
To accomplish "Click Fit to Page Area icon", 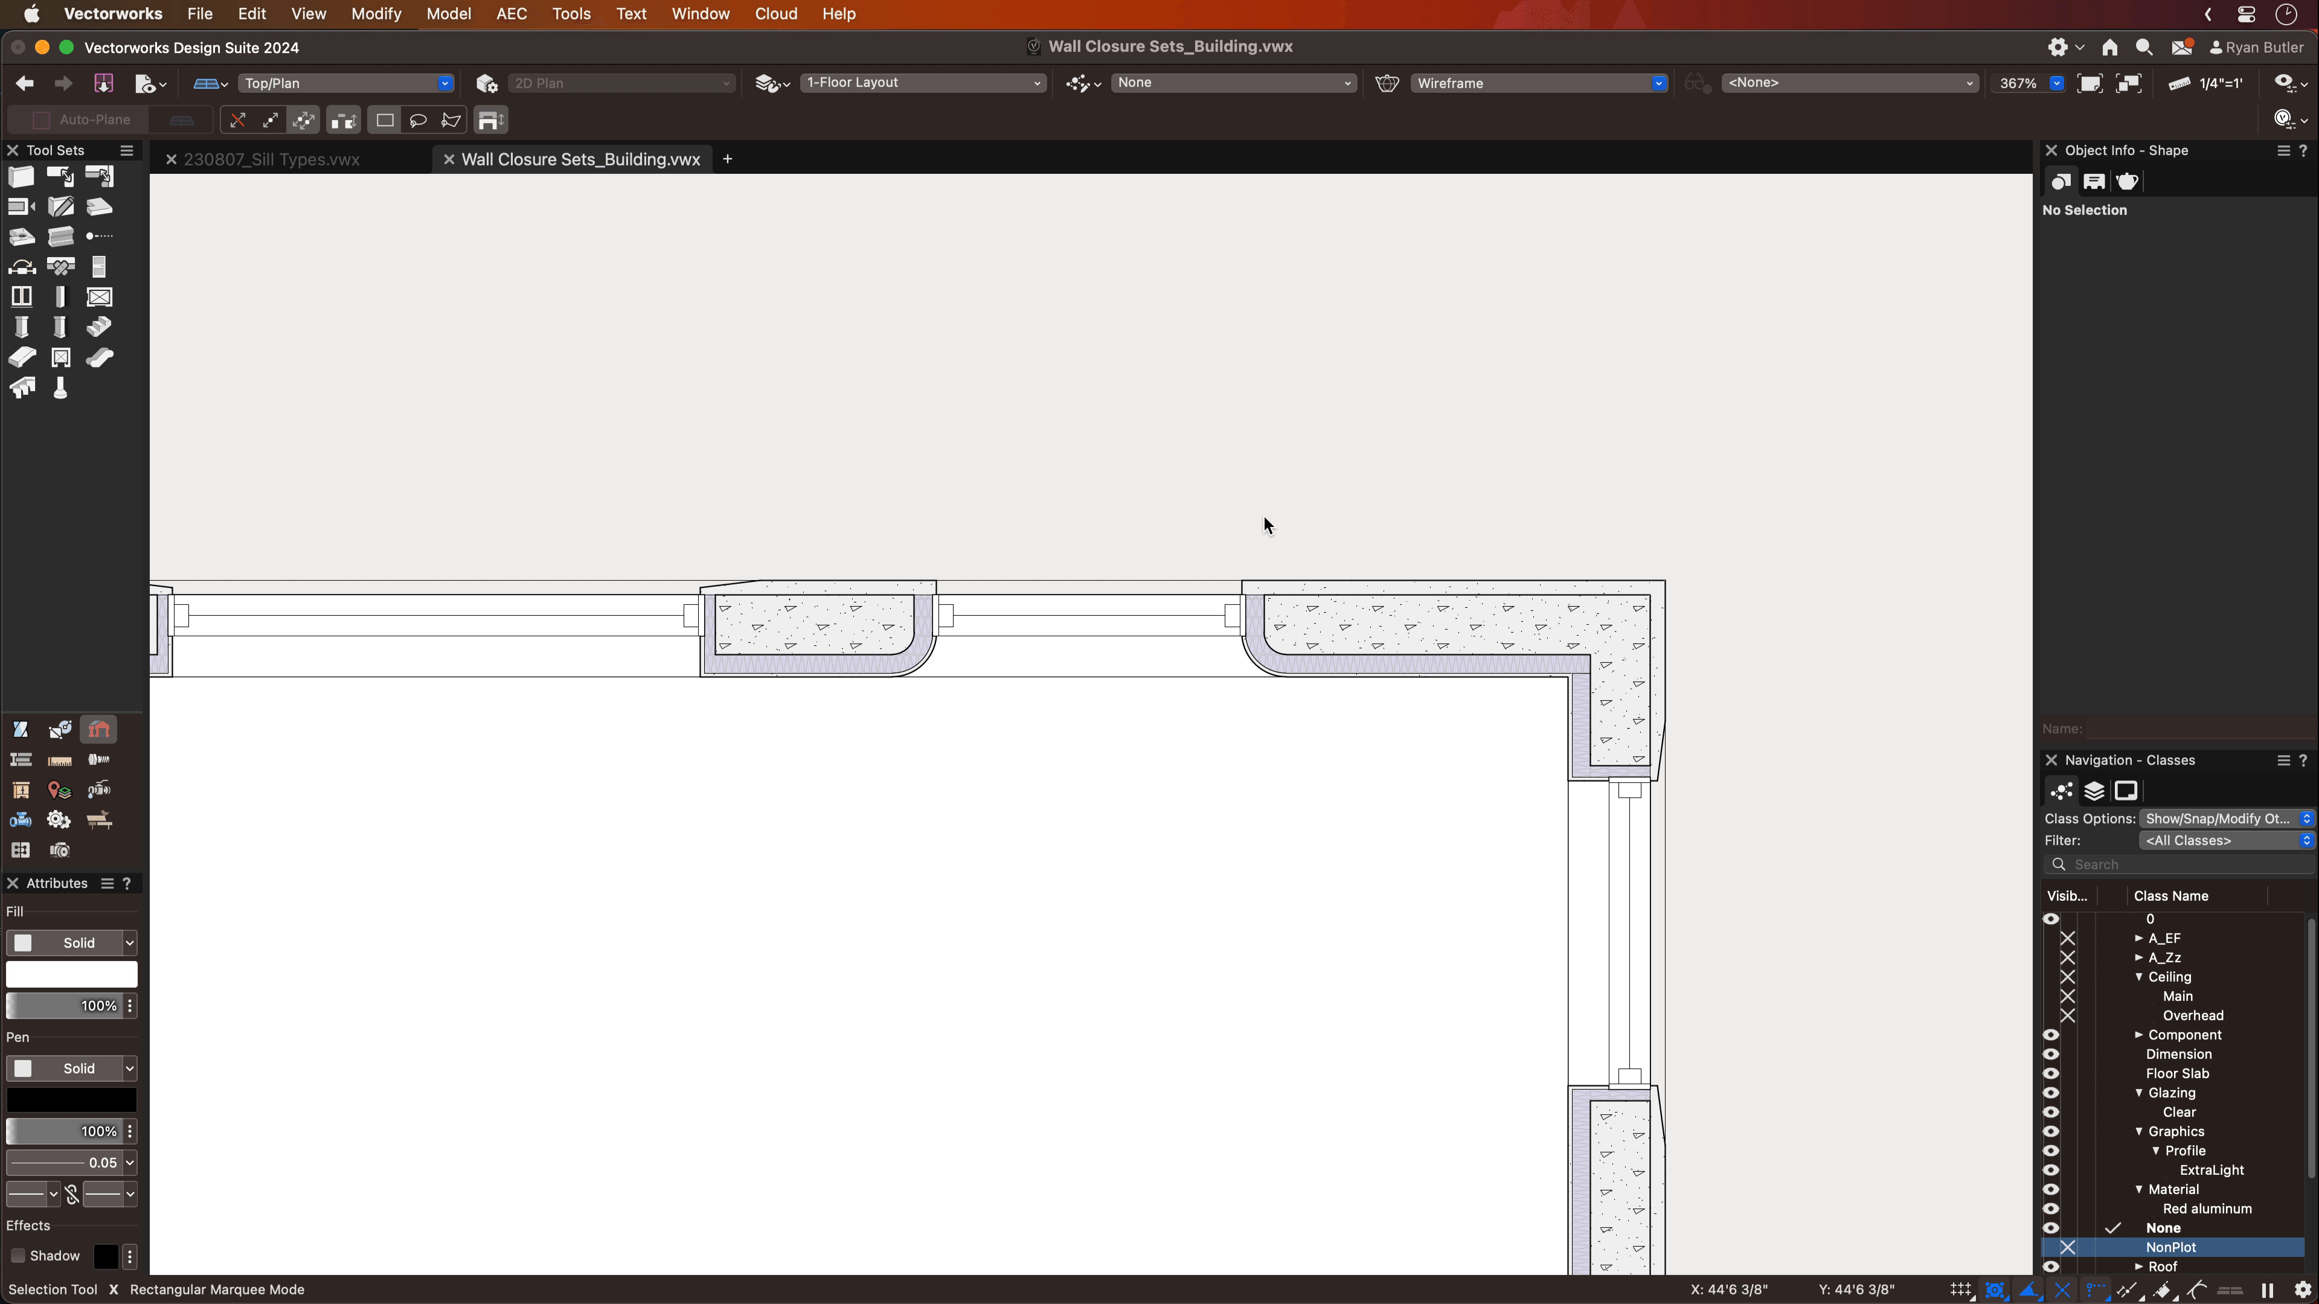I will coord(2090,84).
